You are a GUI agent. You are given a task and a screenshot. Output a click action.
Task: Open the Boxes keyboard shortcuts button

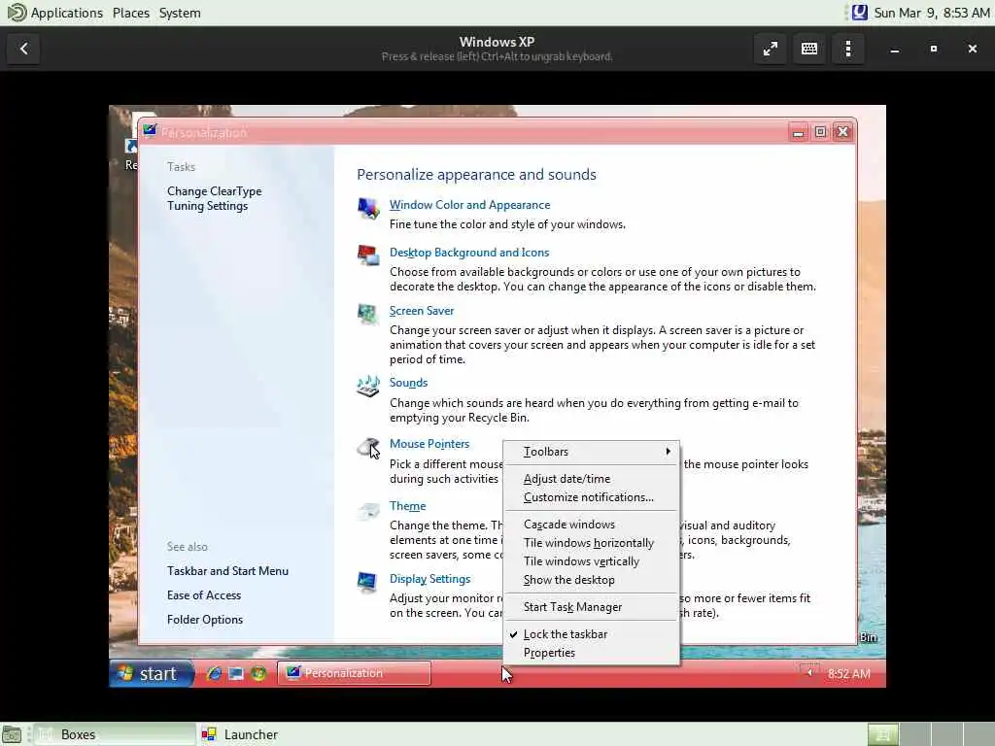click(809, 49)
